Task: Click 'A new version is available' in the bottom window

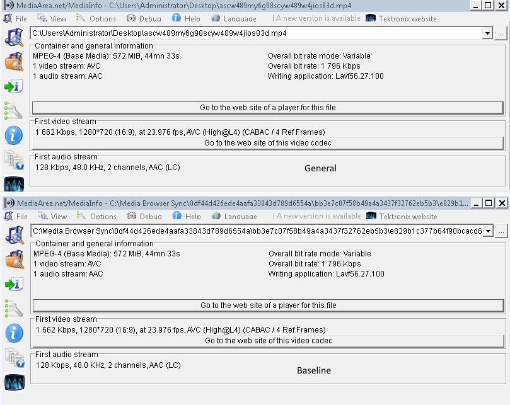Action: pos(318,216)
